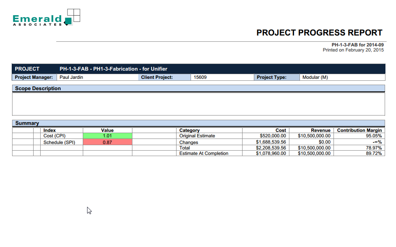The height and width of the screenshot is (247, 396).
Task: Click the PH-1-3-FAB project title bar
Action: coord(113,69)
